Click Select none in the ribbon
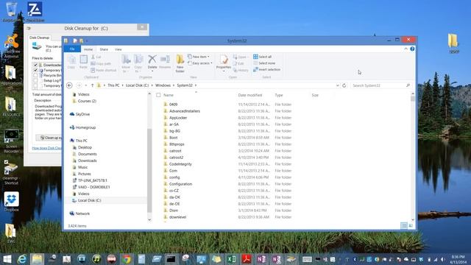471x265 pixels. (264, 63)
